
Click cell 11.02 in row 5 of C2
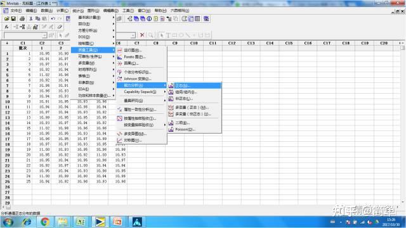click(42, 75)
